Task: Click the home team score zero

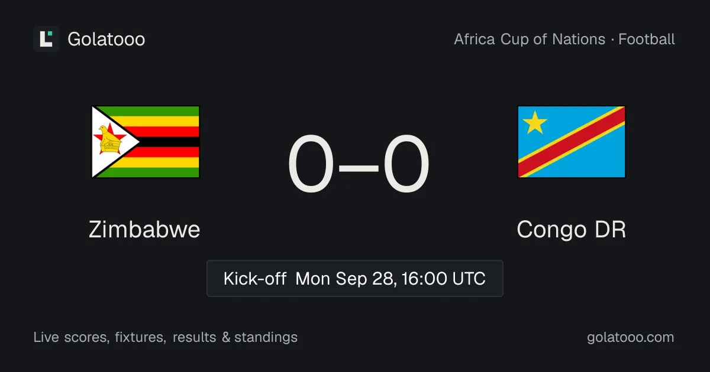Action: coord(311,165)
